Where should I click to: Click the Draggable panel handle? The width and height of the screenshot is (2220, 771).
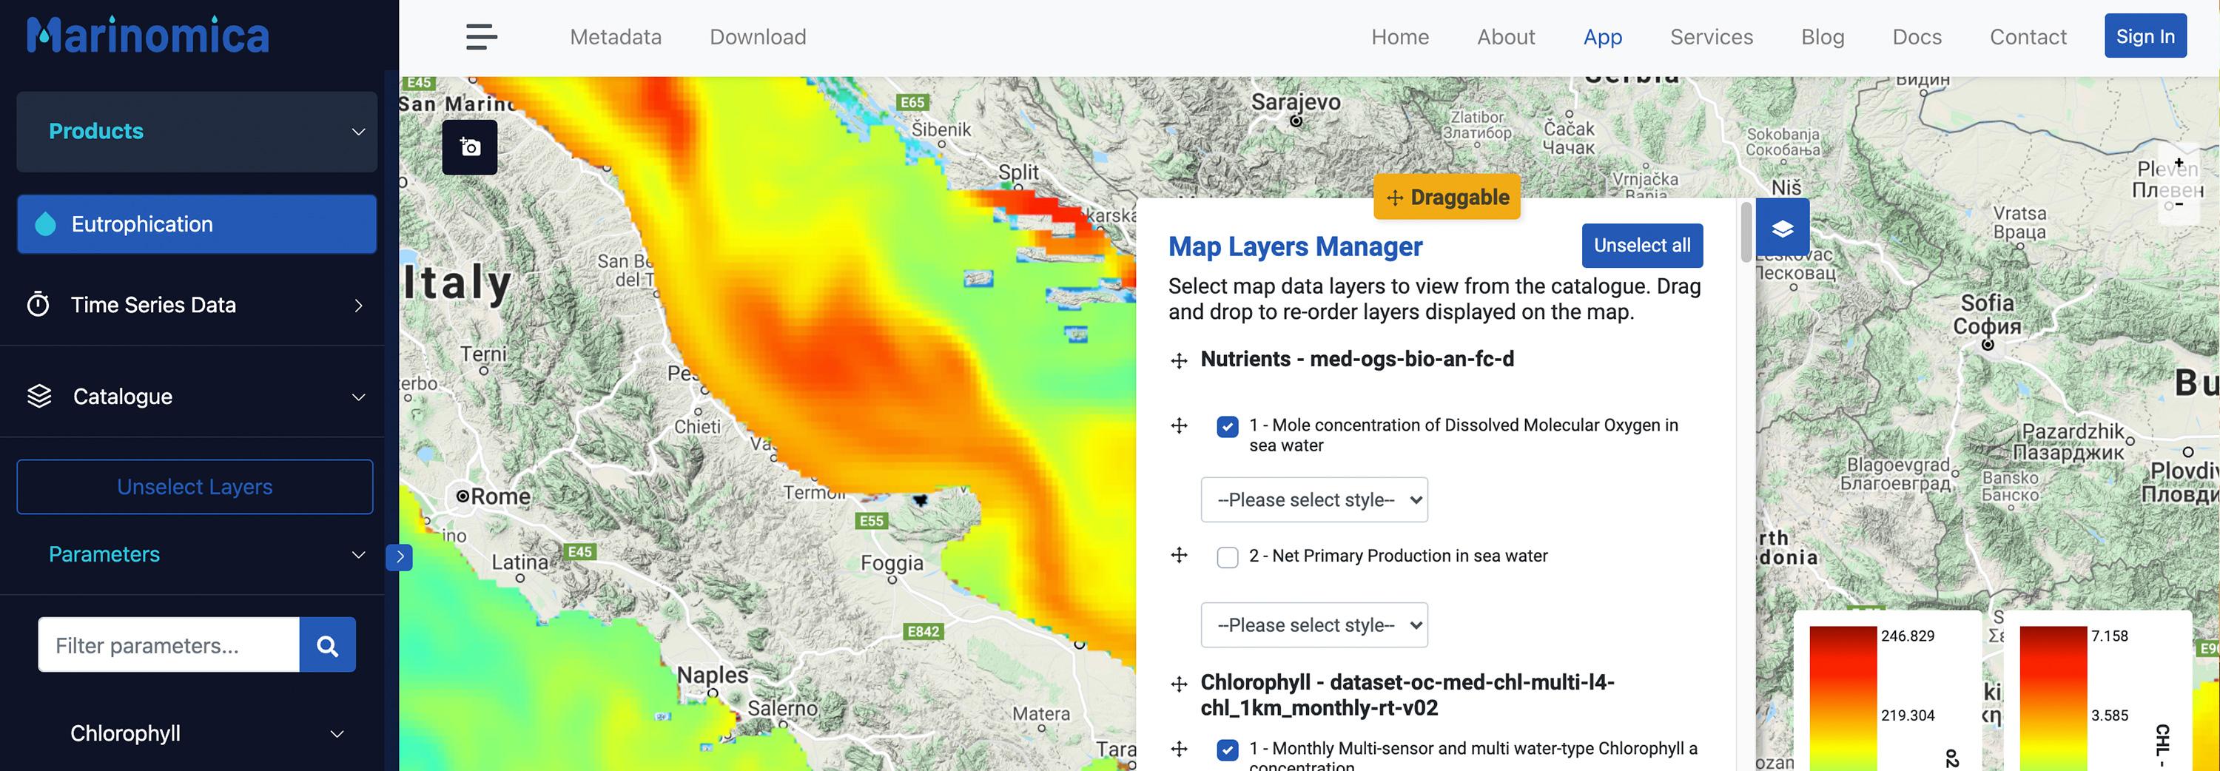click(x=1447, y=198)
